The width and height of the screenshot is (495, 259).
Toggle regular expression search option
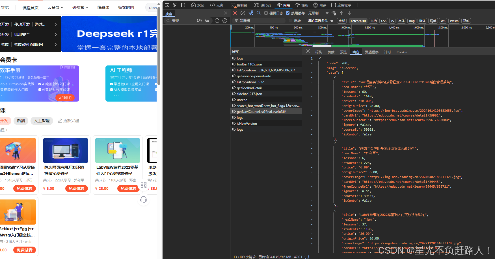coord(199,21)
